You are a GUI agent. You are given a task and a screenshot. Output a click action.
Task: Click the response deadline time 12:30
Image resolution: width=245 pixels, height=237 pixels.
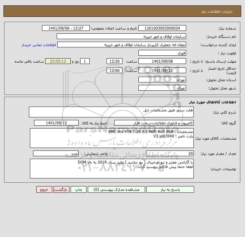[x=114, y=61]
